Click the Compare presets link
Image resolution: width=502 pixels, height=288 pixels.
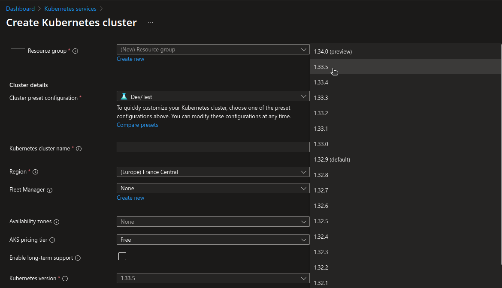pyautogui.click(x=137, y=125)
